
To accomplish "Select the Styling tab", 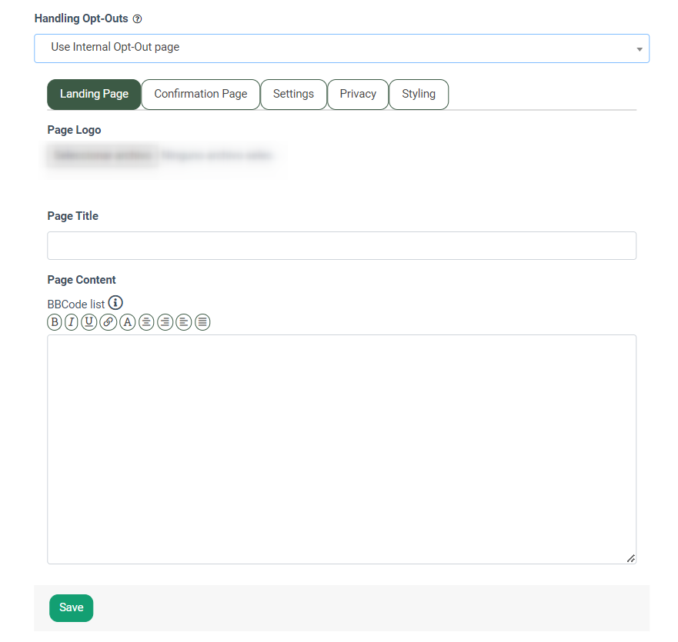I will 419,95.
